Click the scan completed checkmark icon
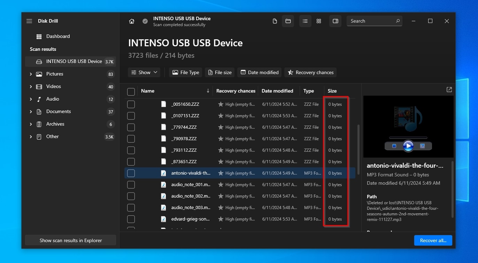Screen dimensions: 478x263 (x=145, y=21)
